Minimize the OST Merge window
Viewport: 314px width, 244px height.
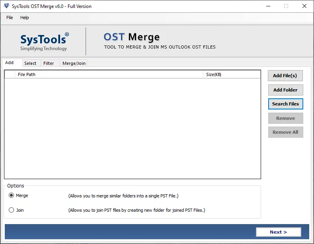pyautogui.click(x=268, y=6)
